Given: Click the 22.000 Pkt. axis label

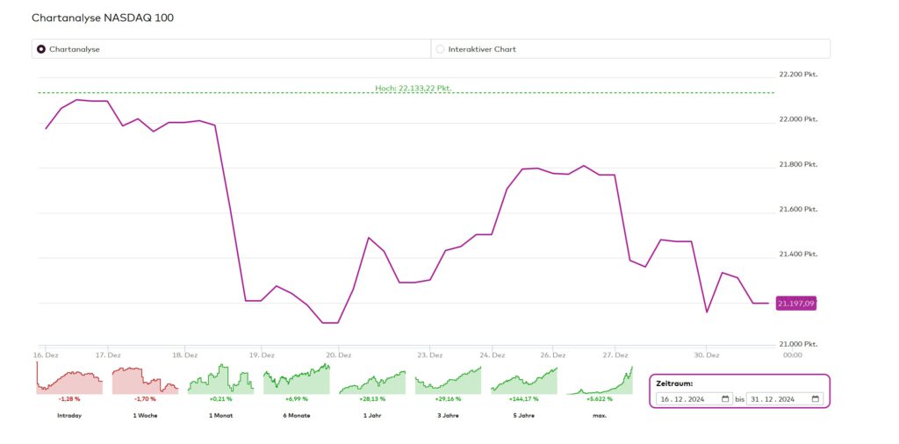Looking at the screenshot, I should coord(797,119).
